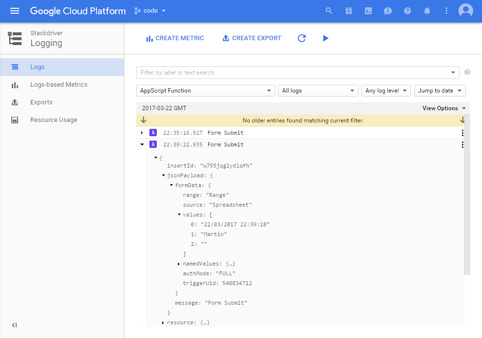Screen dimensions: 482x338
Task: Open the free trial gift icon
Action: [x=349, y=11]
